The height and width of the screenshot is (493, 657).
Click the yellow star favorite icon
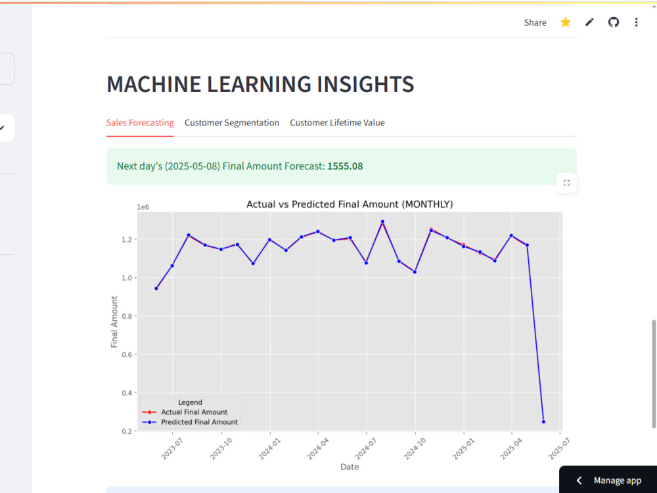[x=565, y=22]
